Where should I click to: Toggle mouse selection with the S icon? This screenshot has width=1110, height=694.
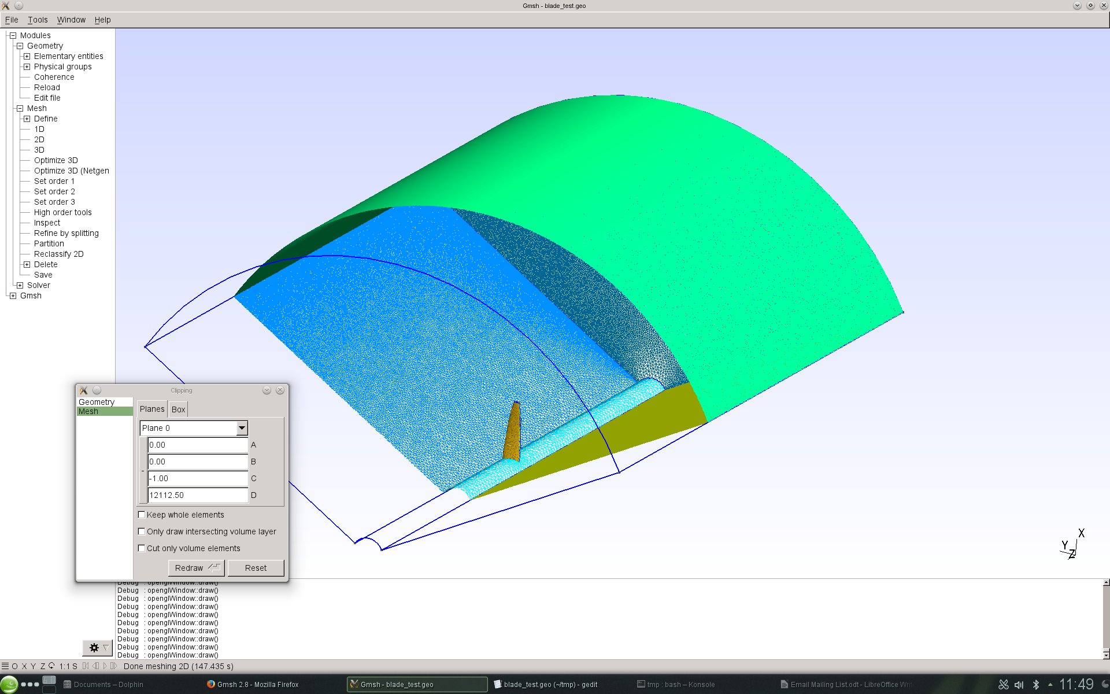[75, 666]
